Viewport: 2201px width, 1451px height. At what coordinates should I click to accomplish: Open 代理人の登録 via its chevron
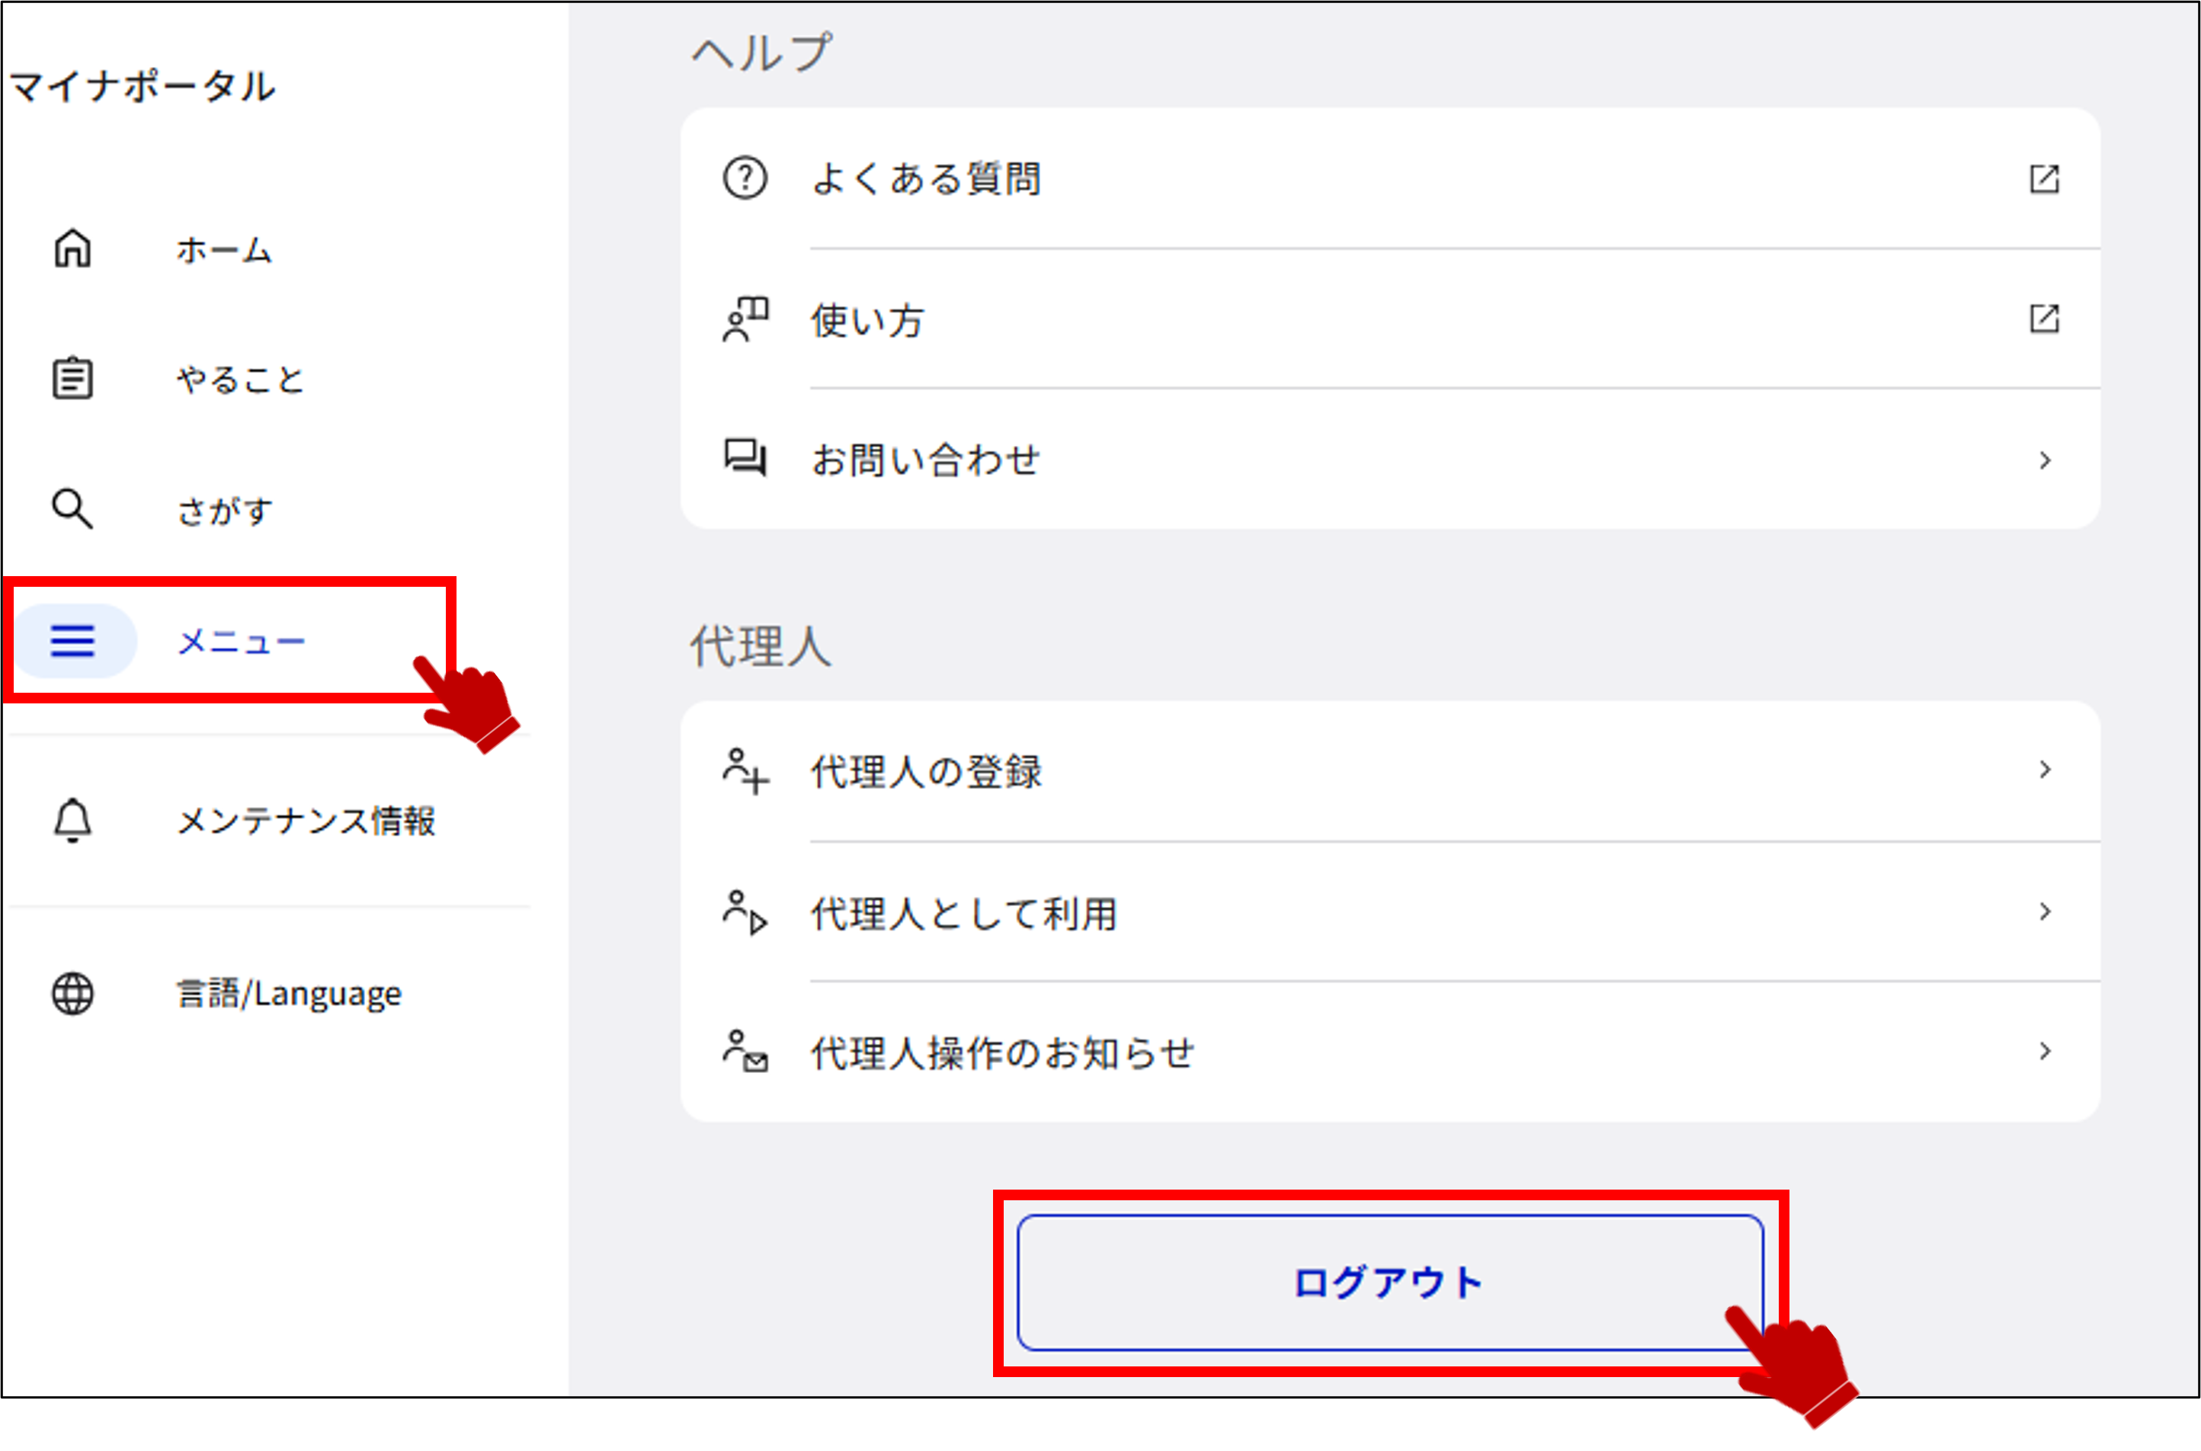[x=2045, y=769]
